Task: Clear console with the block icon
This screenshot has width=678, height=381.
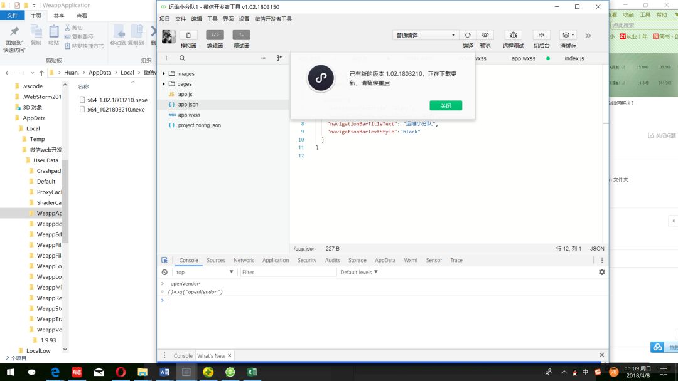Action: [x=164, y=272]
